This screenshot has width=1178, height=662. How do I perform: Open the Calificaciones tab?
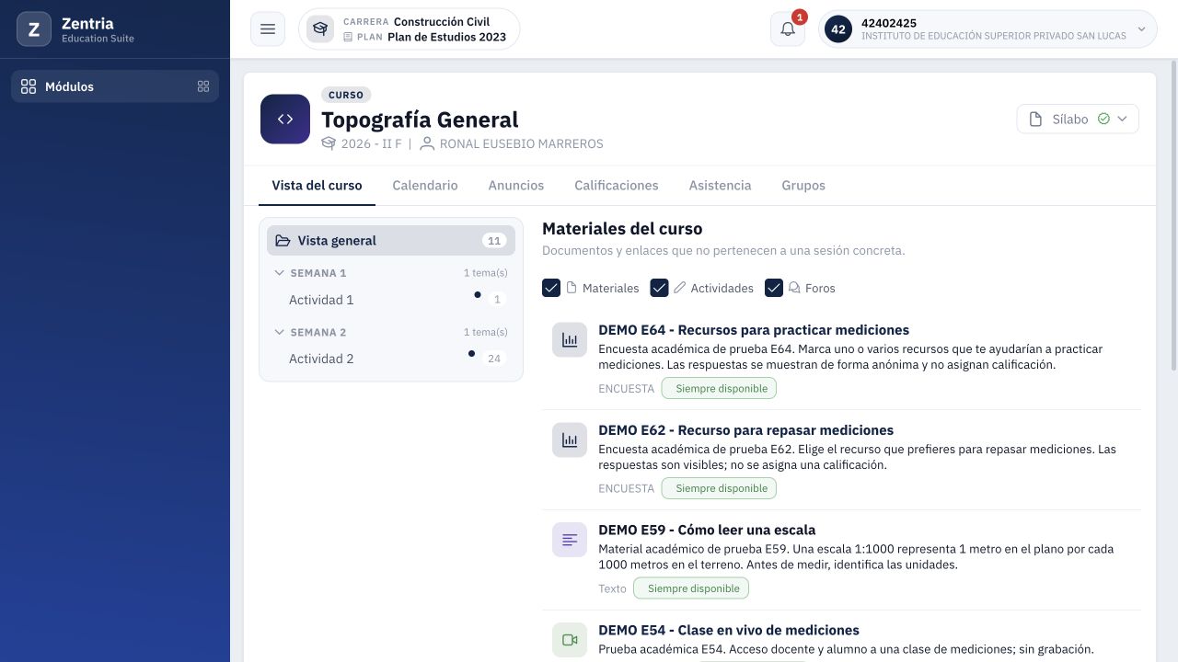pos(617,186)
